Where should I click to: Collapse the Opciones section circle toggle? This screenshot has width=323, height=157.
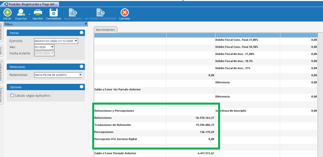click(x=82, y=87)
